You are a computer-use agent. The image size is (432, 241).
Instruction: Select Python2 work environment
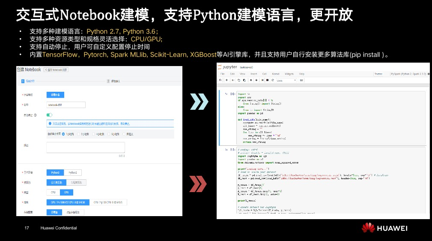click(73, 172)
